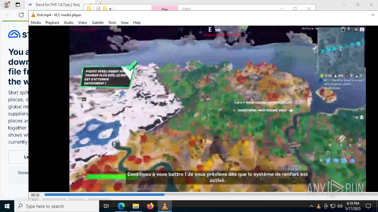Image resolution: width=378 pixels, height=212 pixels.
Task: Reload the Storj page in Edge
Action: pyautogui.click(x=21, y=15)
